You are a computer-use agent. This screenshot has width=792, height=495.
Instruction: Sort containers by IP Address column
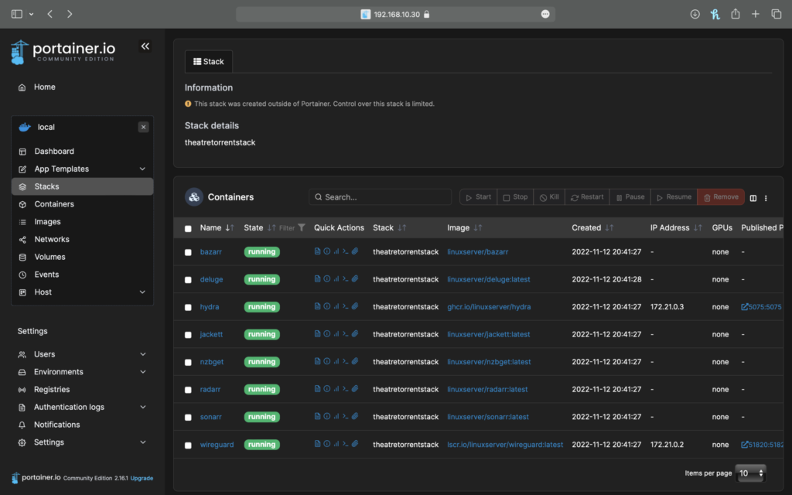click(x=676, y=228)
